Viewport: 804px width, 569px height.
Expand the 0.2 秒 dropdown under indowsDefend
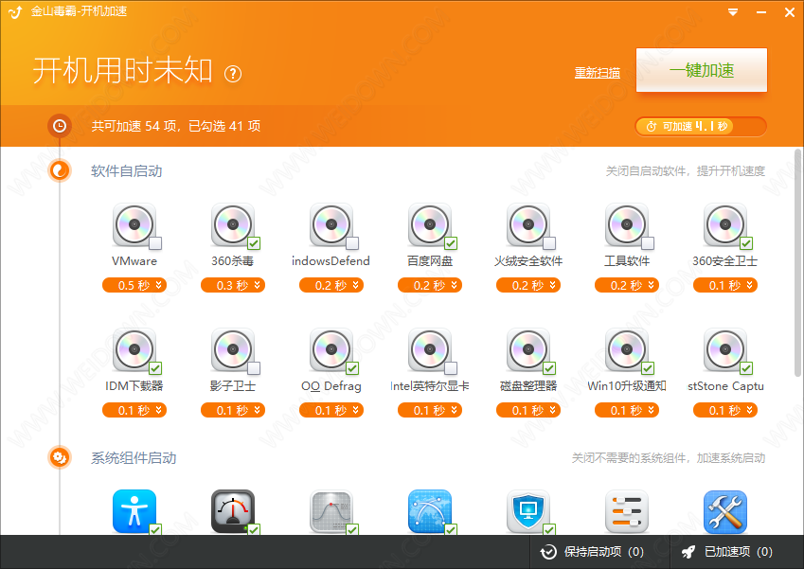pyautogui.click(x=331, y=285)
